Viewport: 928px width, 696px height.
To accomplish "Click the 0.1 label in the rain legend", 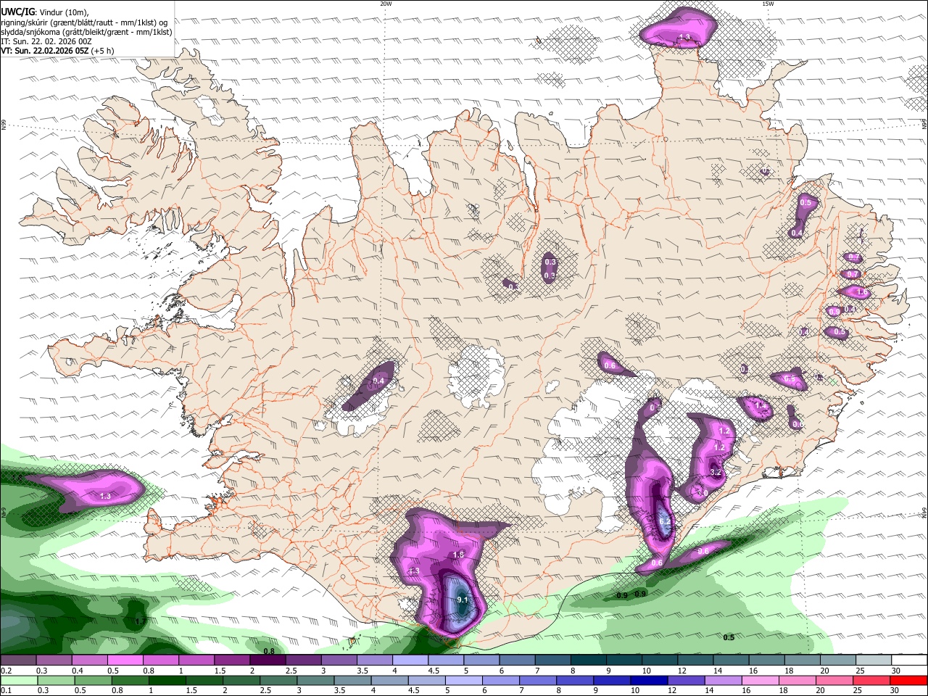I will (6, 690).
